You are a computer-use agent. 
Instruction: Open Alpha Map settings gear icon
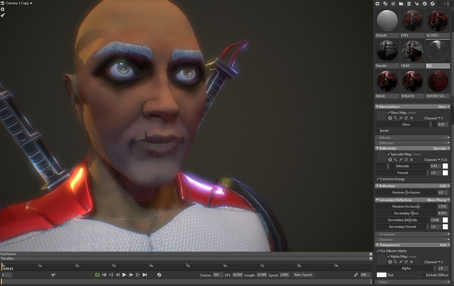click(x=390, y=262)
